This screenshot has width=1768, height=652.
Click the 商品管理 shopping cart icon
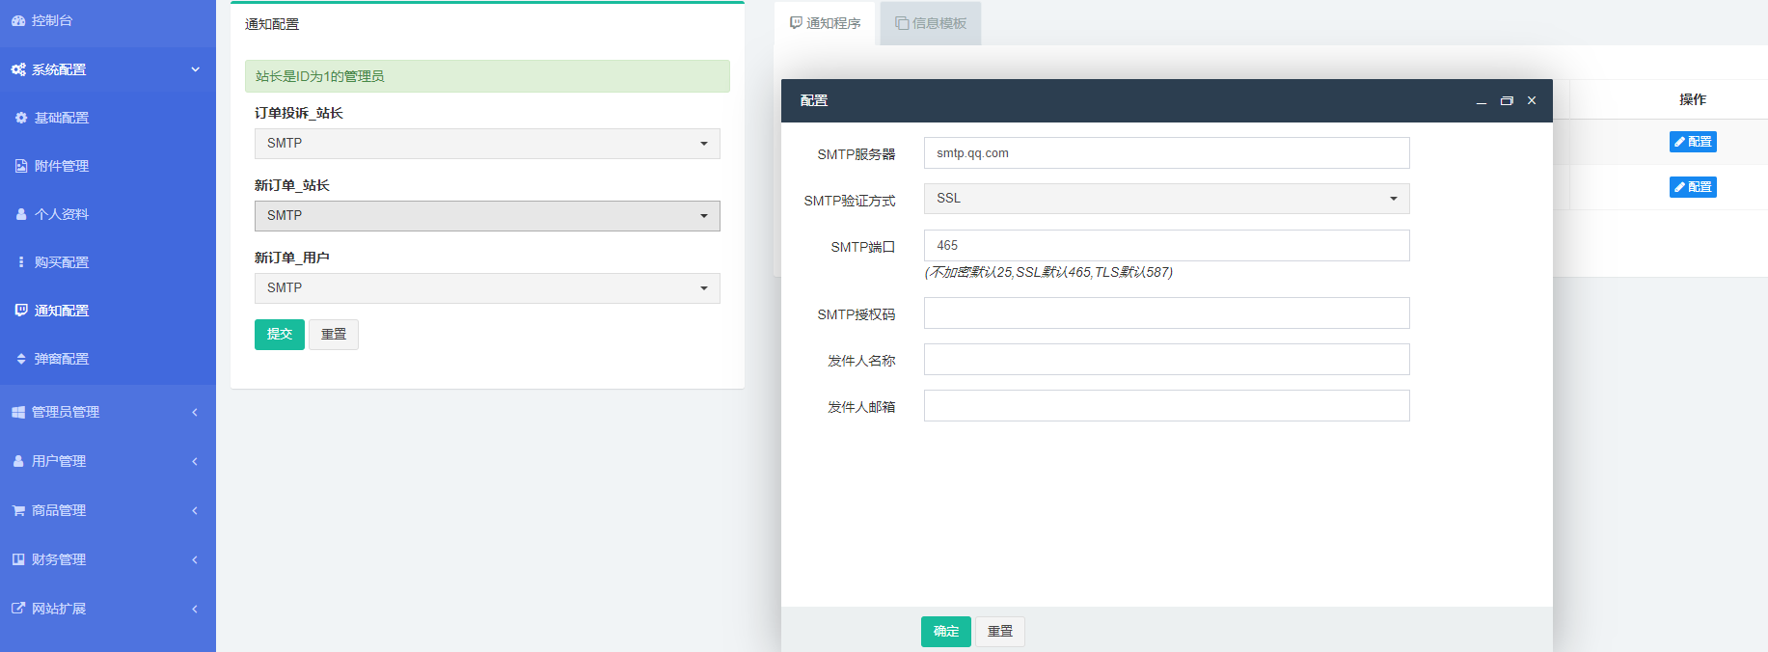coord(18,510)
